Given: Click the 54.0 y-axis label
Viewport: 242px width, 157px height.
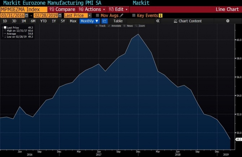Looking at the screenshot, I should 239,96.
